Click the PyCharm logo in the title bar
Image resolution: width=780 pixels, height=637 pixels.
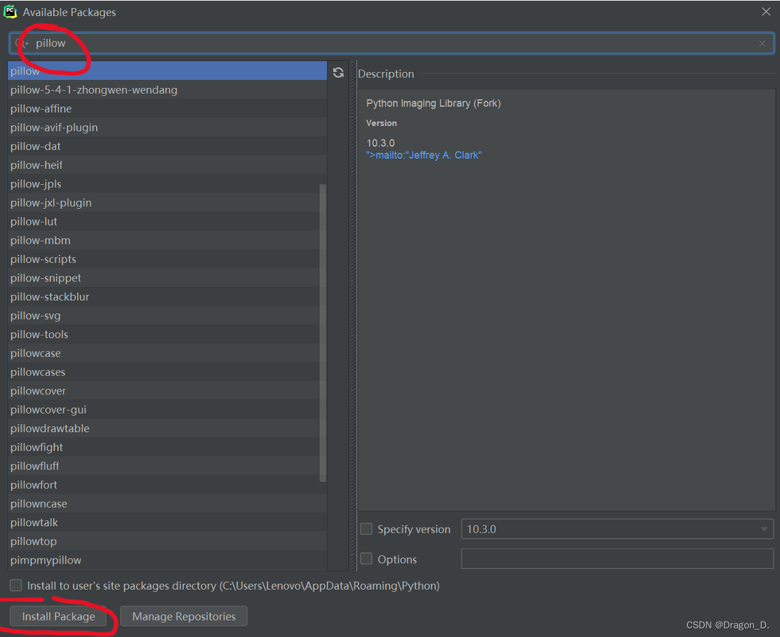coord(11,12)
